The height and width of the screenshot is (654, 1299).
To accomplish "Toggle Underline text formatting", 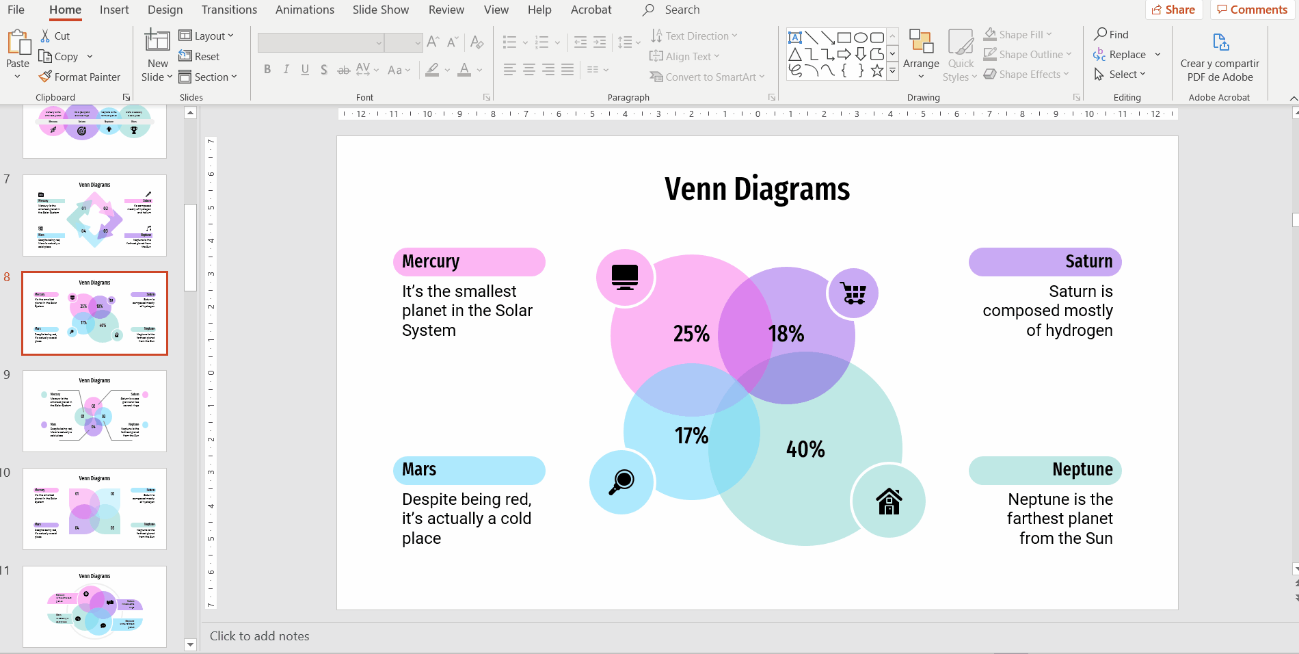I will coord(305,70).
